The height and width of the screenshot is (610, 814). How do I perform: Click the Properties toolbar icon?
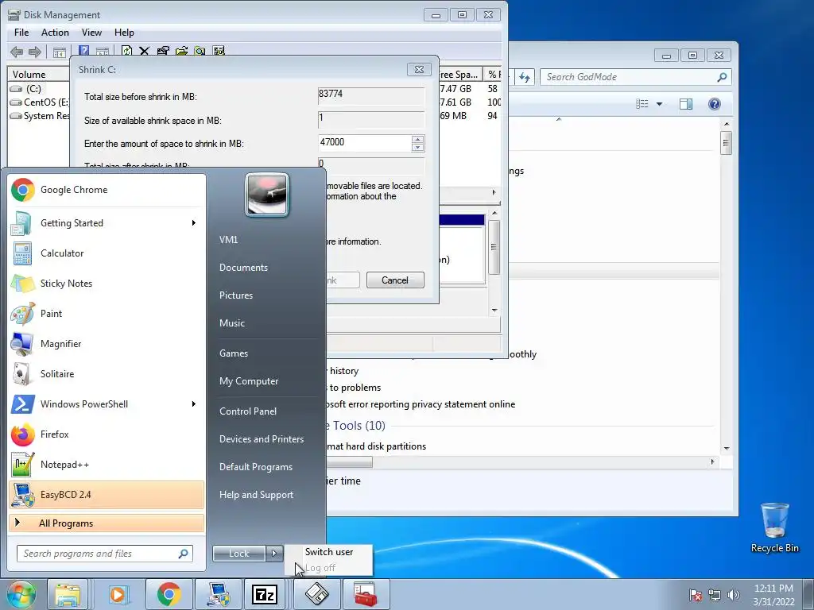tap(163, 50)
